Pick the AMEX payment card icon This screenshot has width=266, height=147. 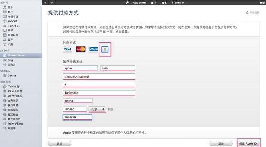[x=93, y=49]
